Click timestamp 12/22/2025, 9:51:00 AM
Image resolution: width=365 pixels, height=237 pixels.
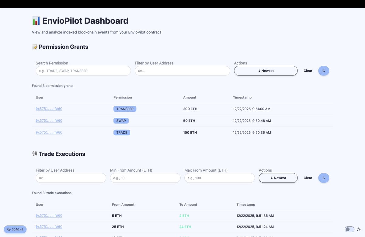click(252, 109)
